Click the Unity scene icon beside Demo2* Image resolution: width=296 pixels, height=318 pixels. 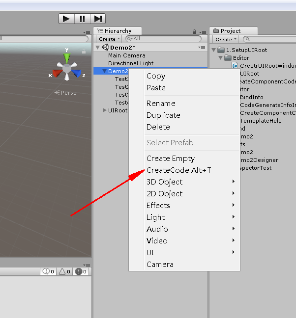coord(105,47)
